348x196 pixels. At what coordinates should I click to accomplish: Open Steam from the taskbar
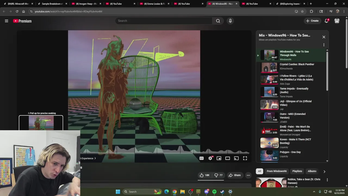tap(222, 192)
